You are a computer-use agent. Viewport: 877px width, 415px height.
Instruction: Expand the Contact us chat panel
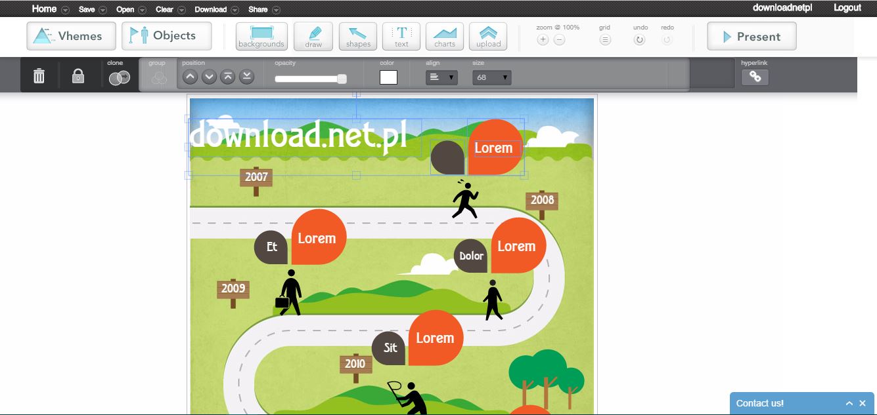tap(849, 403)
